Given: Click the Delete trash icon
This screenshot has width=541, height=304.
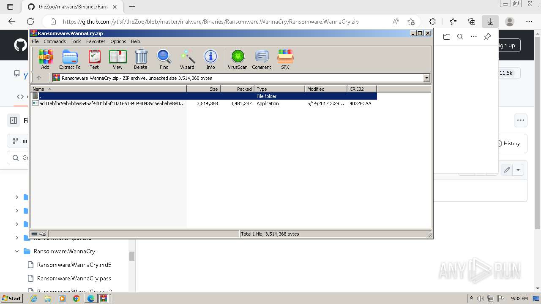Looking at the screenshot, I should click(x=141, y=60).
